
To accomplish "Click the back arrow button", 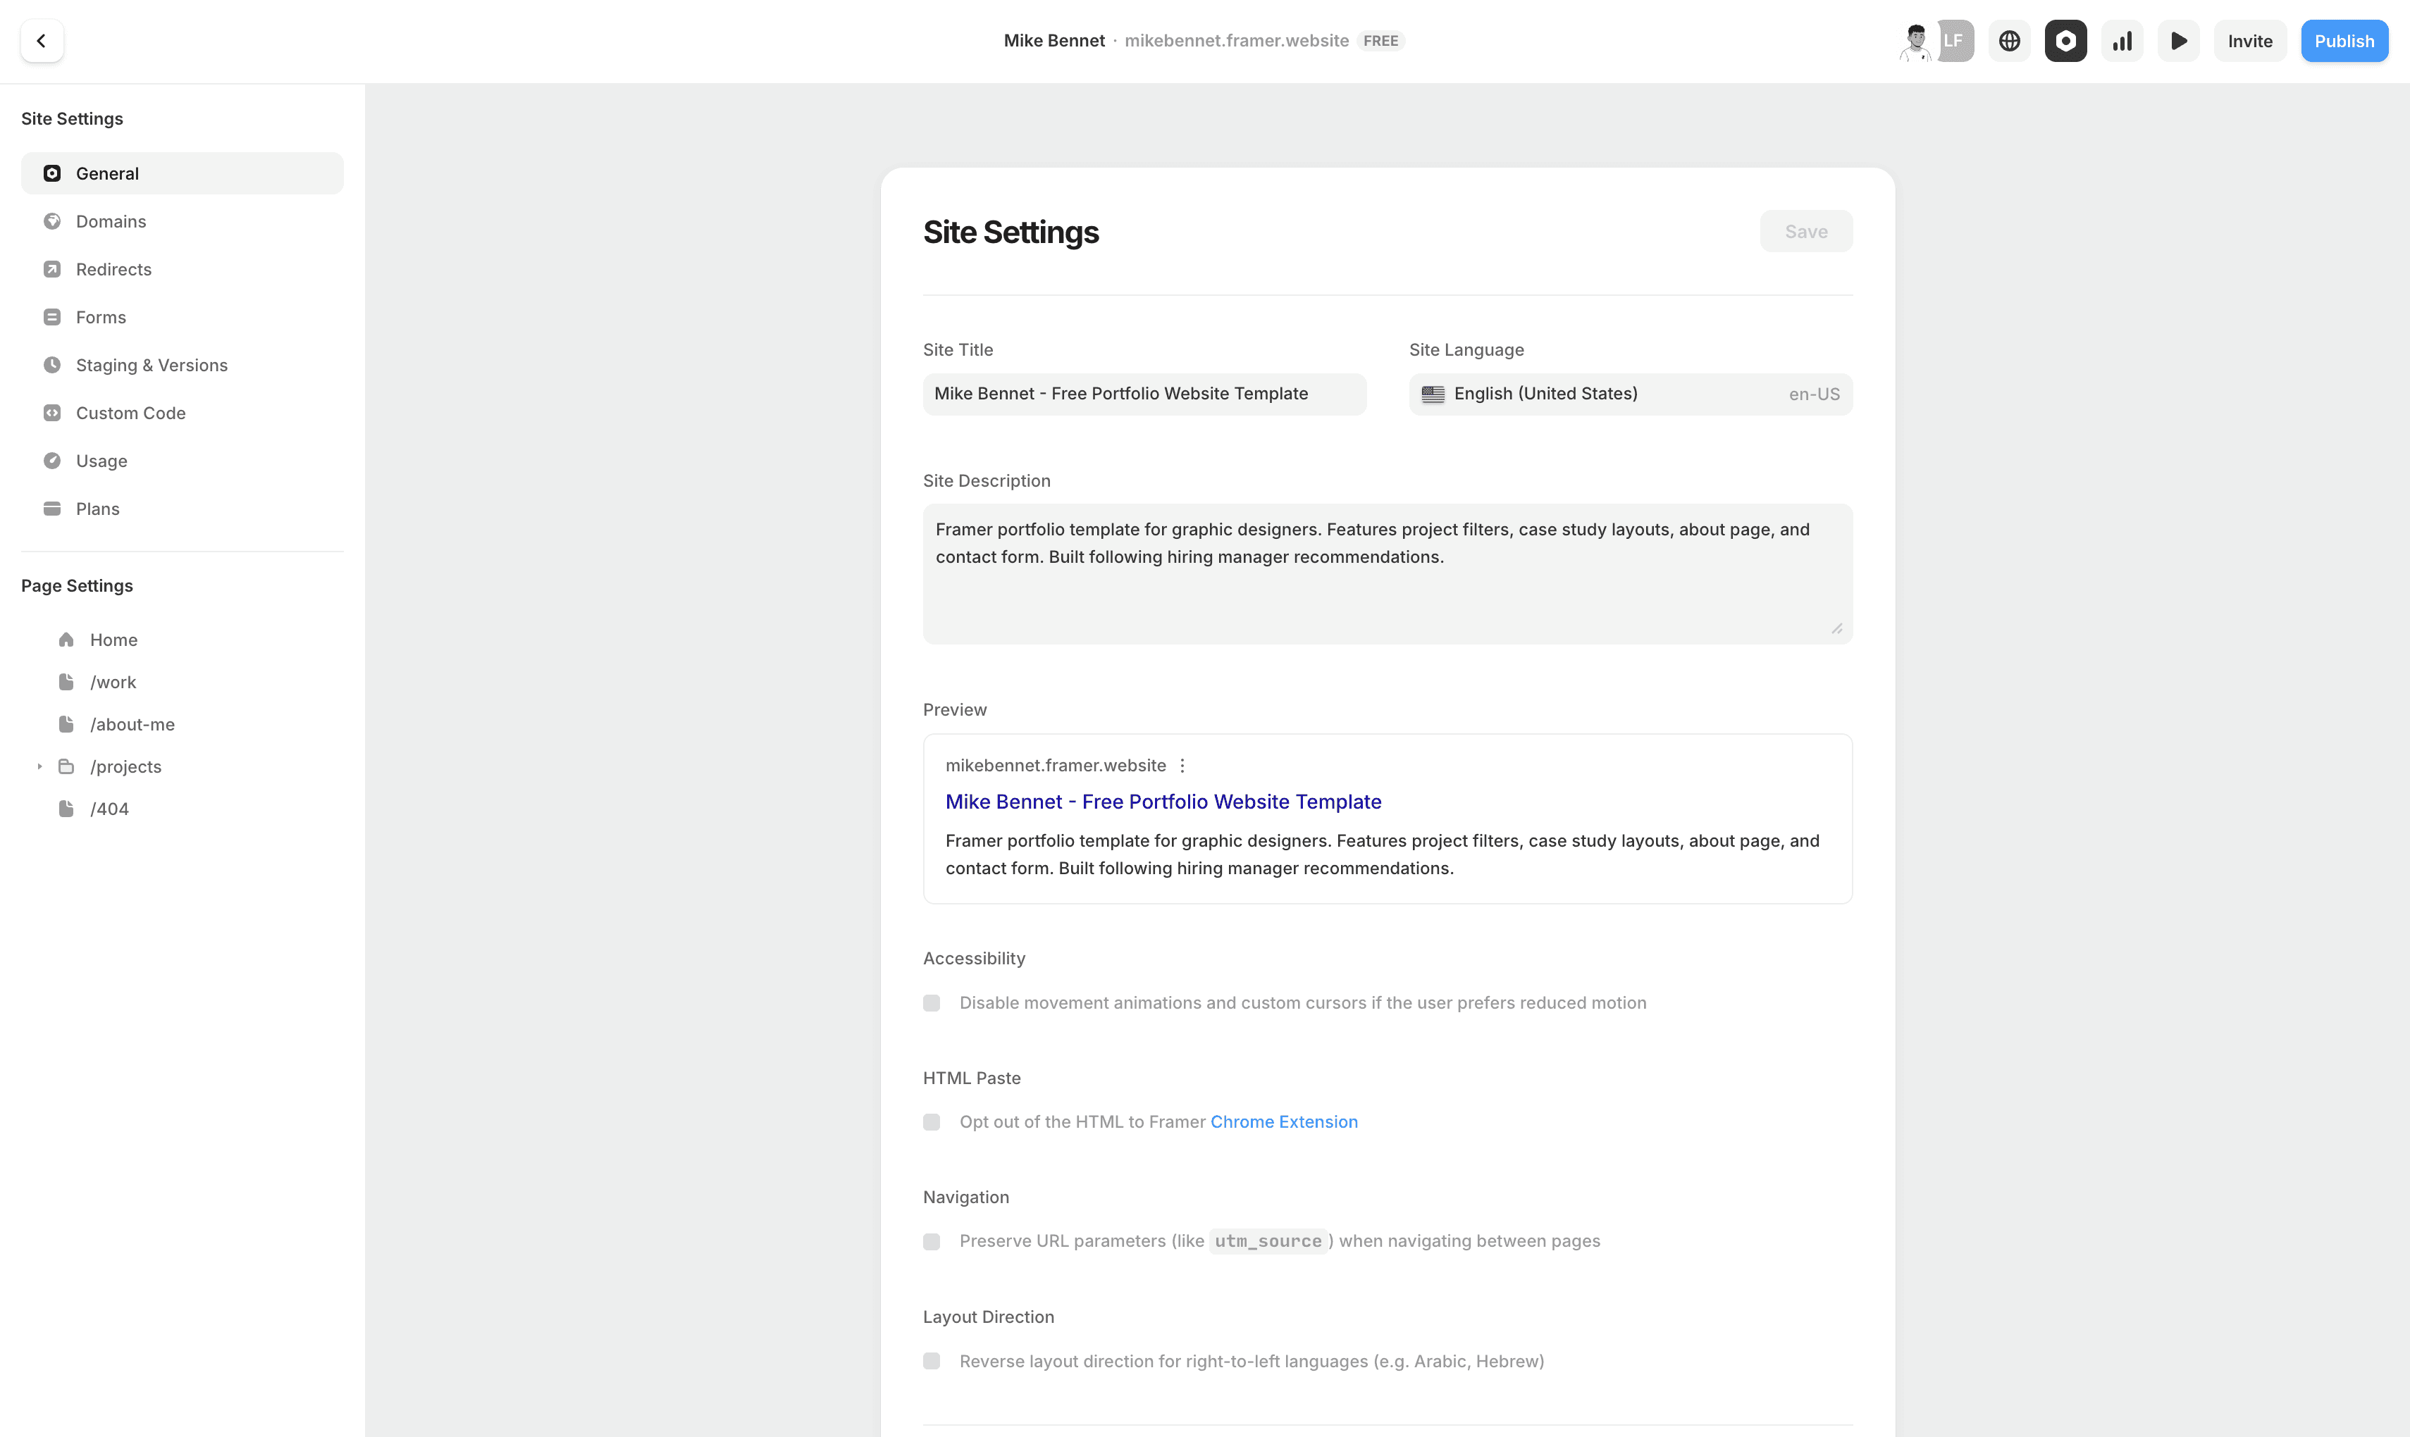I will [x=42, y=41].
